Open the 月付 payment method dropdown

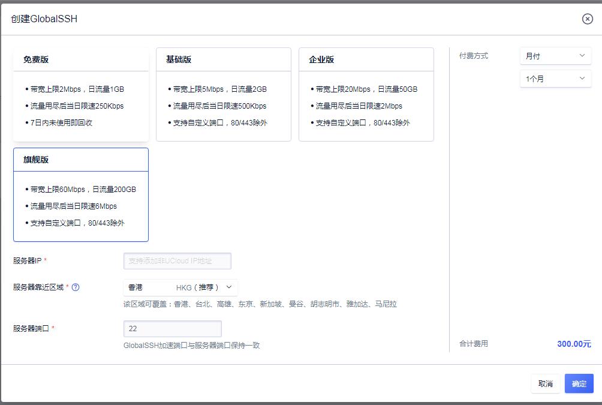pos(555,56)
